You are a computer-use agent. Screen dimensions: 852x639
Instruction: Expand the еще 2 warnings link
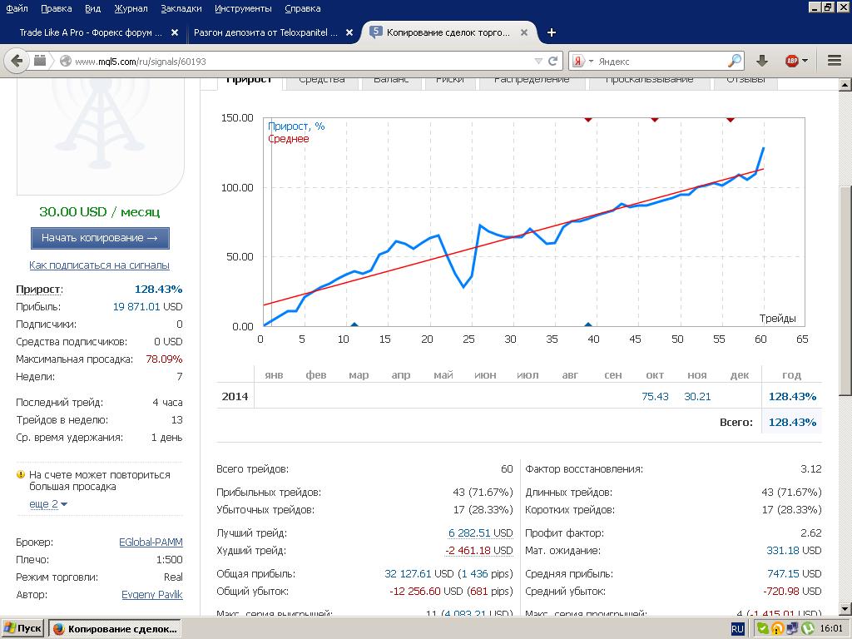[x=48, y=504]
